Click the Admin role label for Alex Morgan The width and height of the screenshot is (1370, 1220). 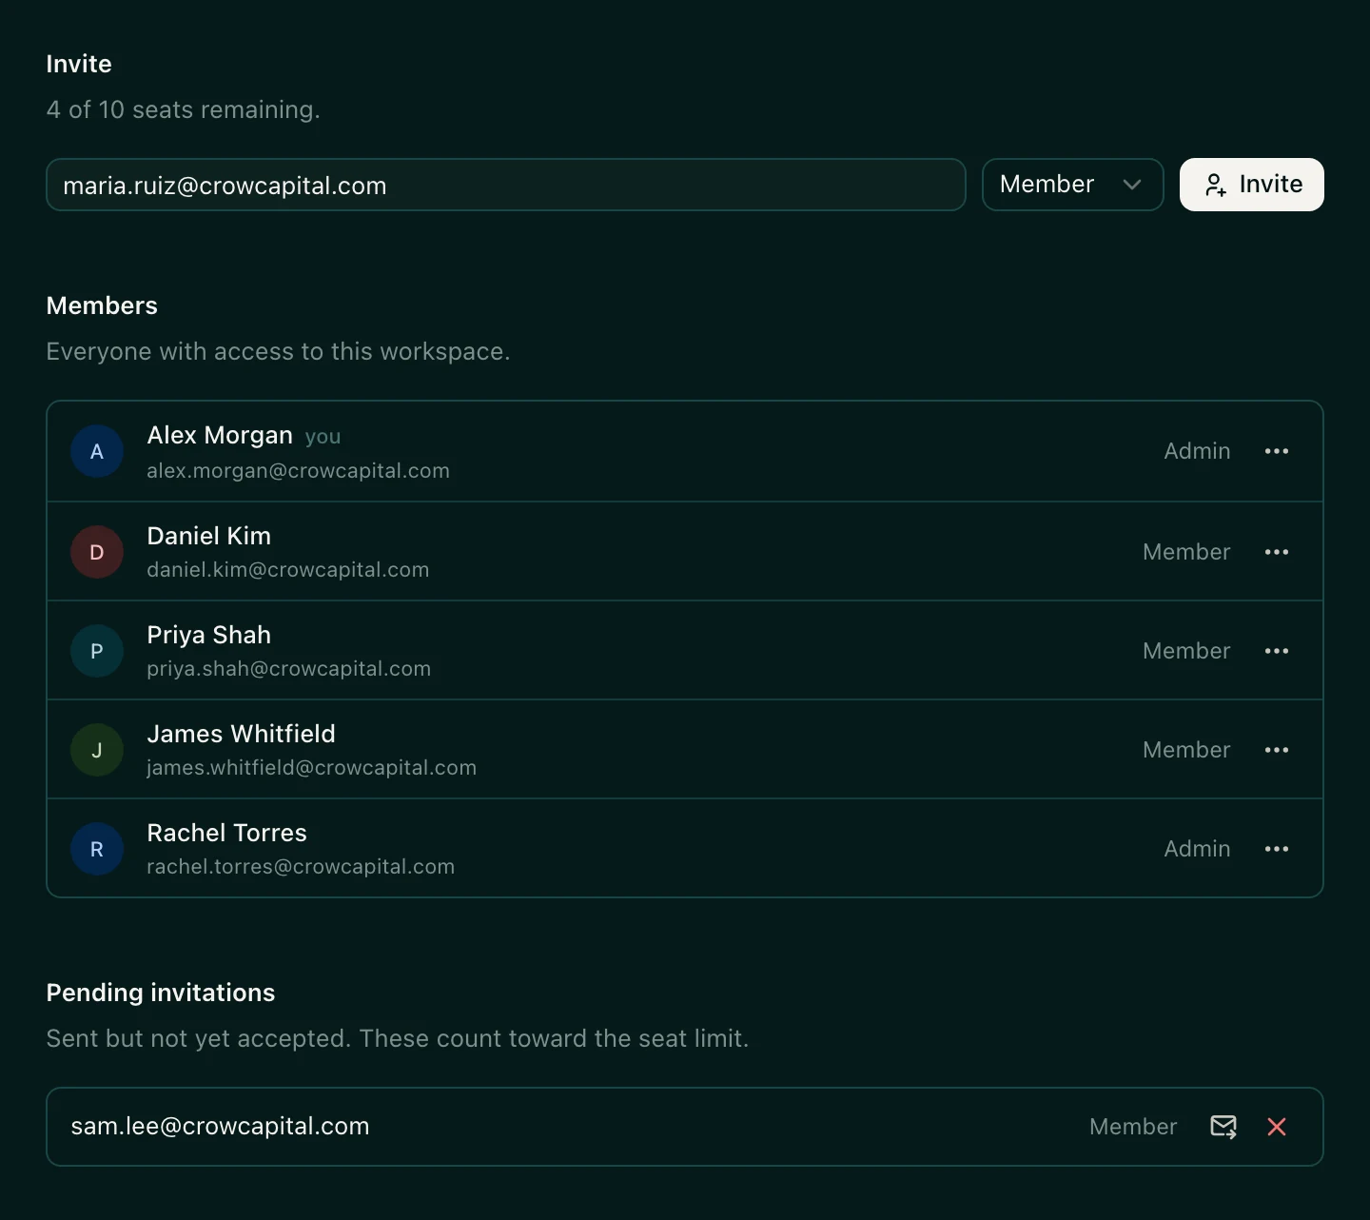1197,451
